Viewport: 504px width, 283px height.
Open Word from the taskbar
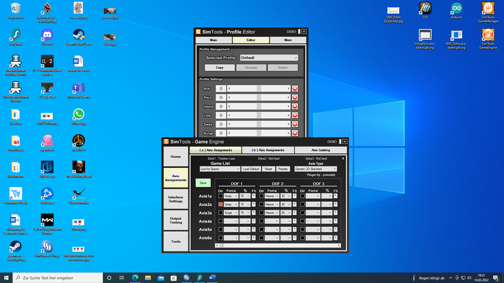pos(212,277)
